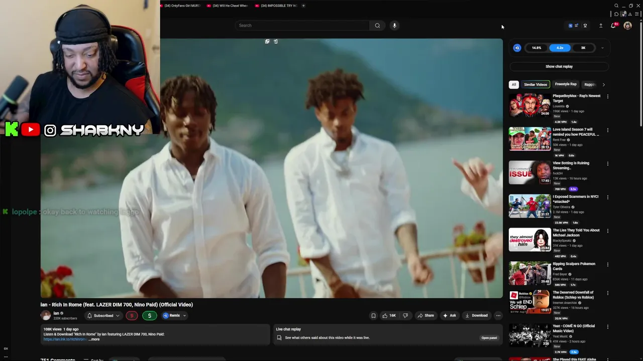Click the search magnifier button
Viewport: 643px width, 361px height.
[x=377, y=26]
